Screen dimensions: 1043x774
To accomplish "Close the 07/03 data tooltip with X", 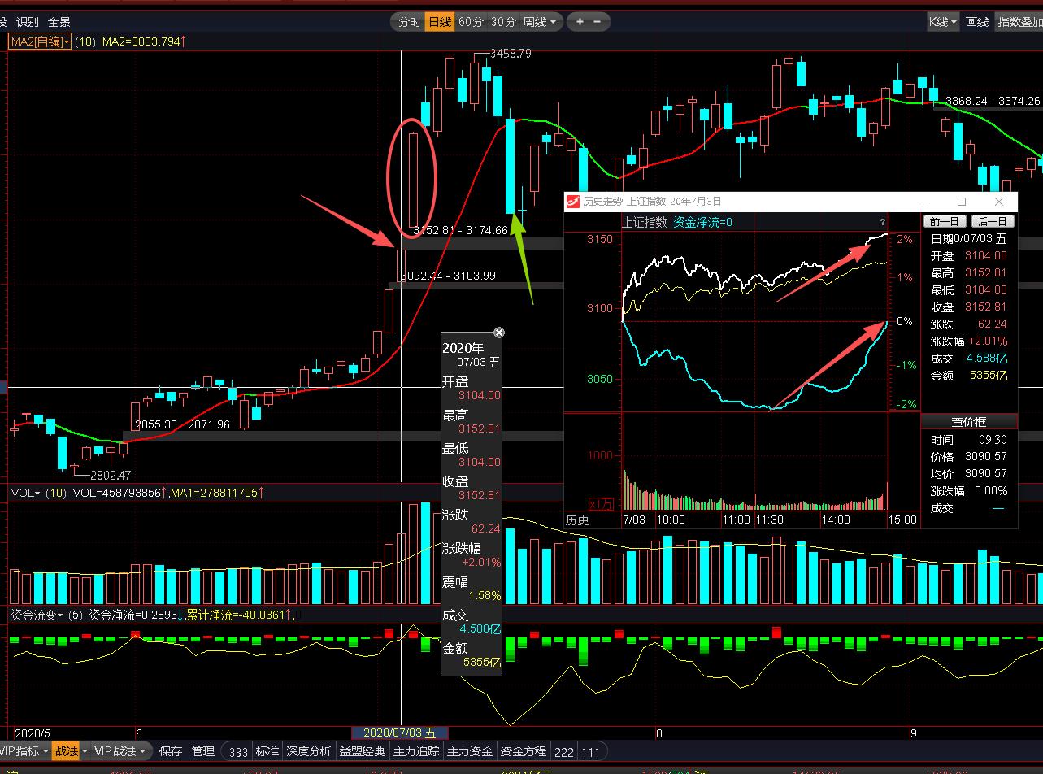I will point(499,333).
